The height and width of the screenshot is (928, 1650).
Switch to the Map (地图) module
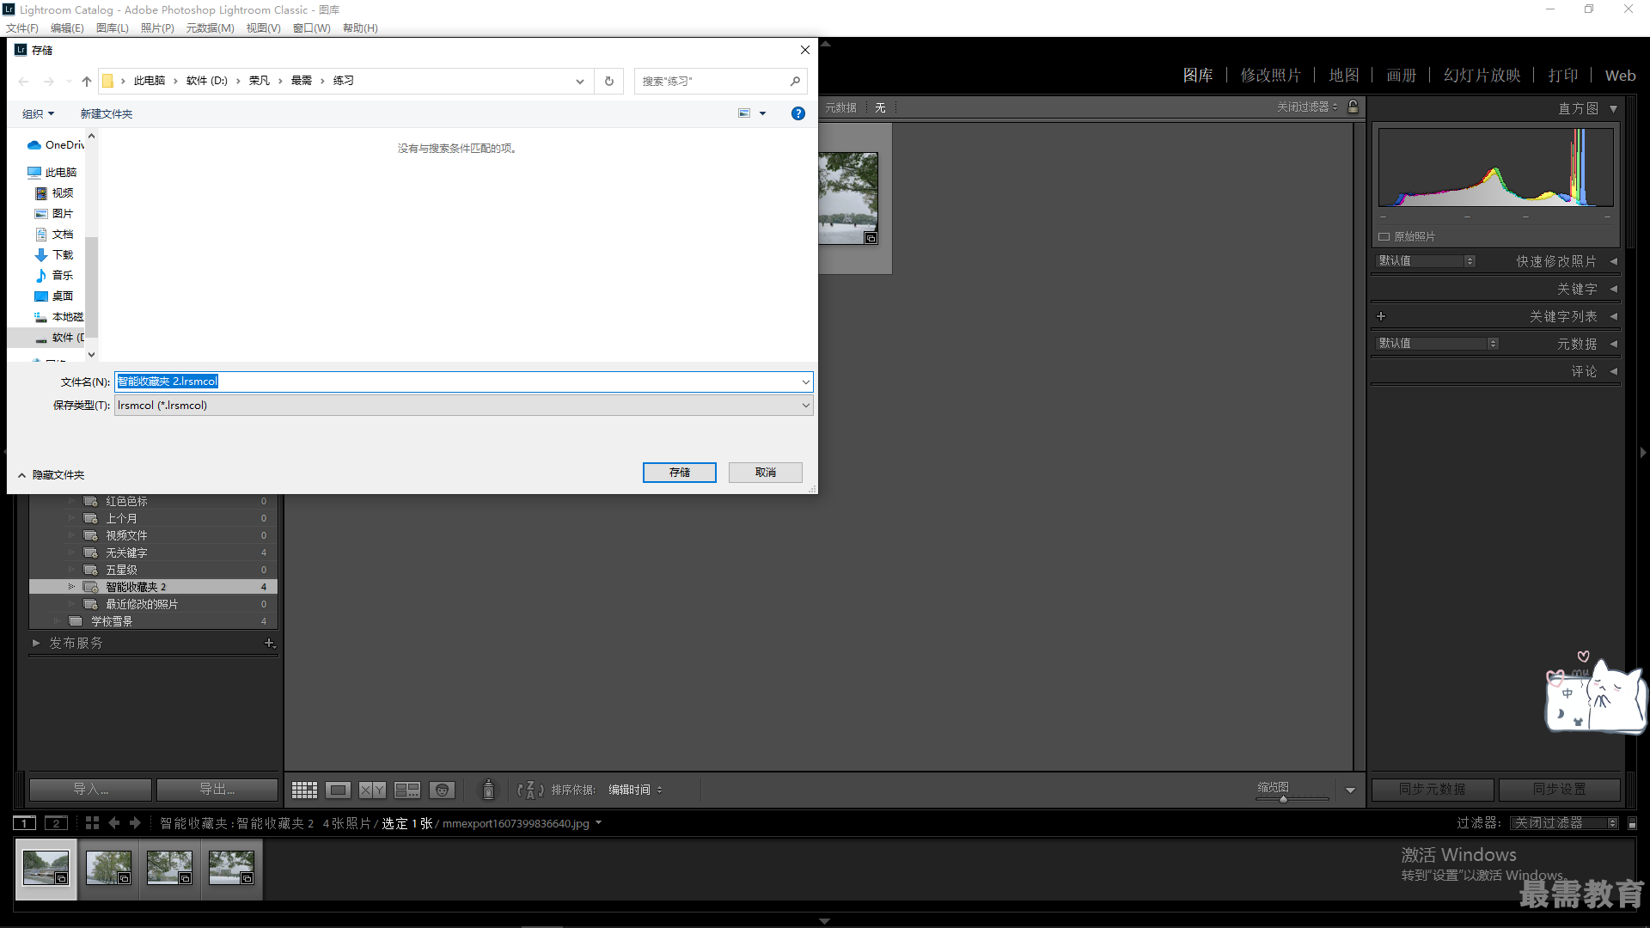click(1343, 75)
